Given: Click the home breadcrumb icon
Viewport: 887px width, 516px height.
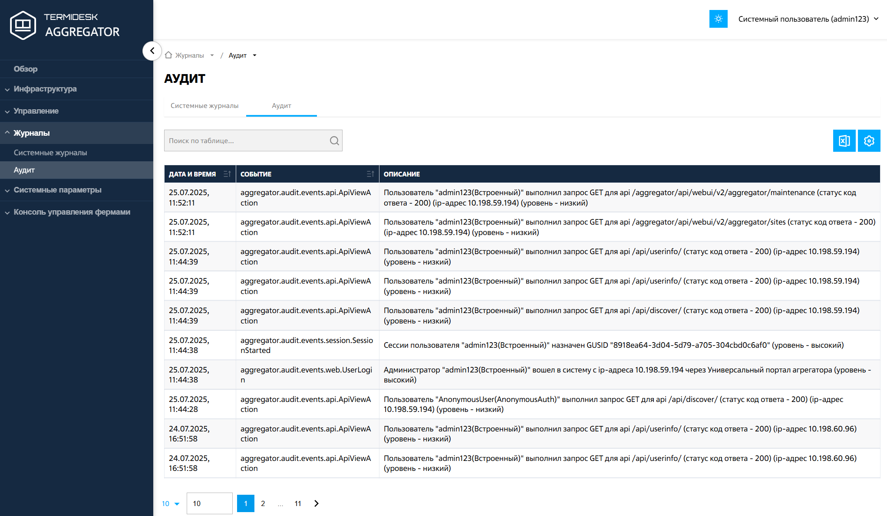Looking at the screenshot, I should [x=168, y=55].
